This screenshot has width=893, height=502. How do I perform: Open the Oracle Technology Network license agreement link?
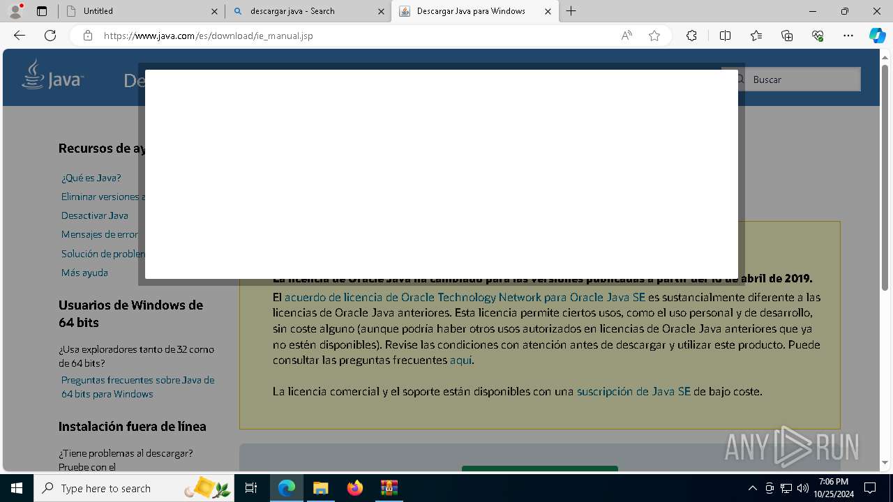click(x=465, y=297)
